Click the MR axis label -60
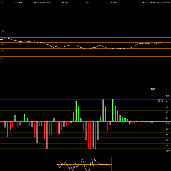The image size is (171, 171). point(167,140)
